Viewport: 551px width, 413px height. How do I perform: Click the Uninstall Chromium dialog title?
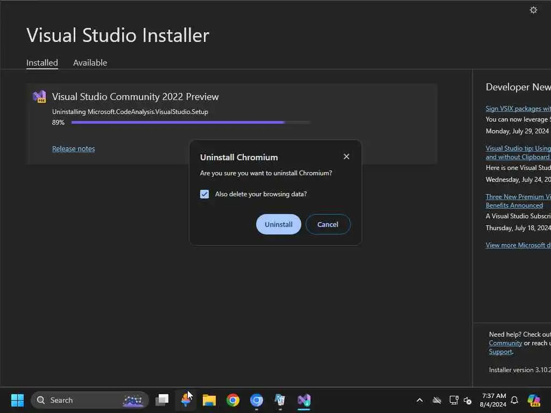point(239,158)
